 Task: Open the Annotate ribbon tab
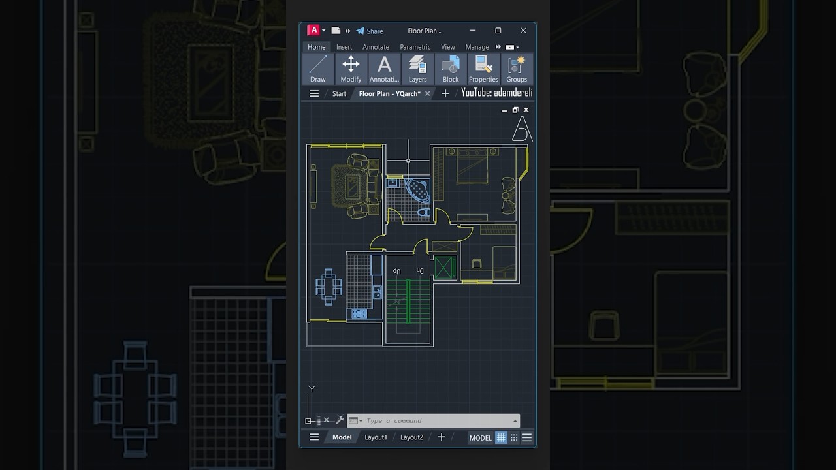(x=376, y=47)
